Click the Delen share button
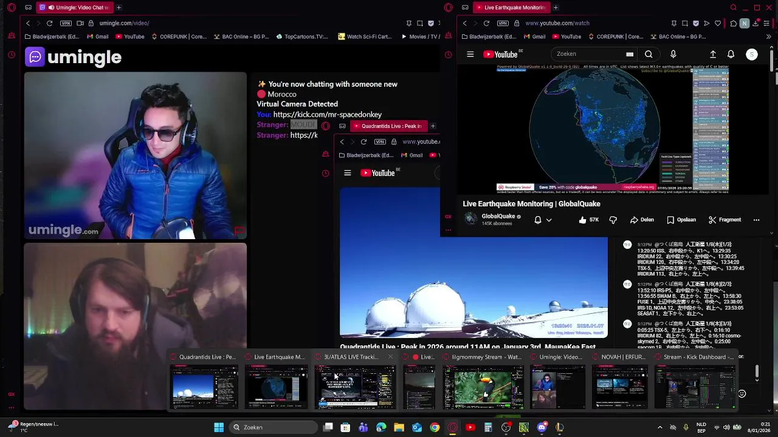The image size is (778, 437). [642, 220]
